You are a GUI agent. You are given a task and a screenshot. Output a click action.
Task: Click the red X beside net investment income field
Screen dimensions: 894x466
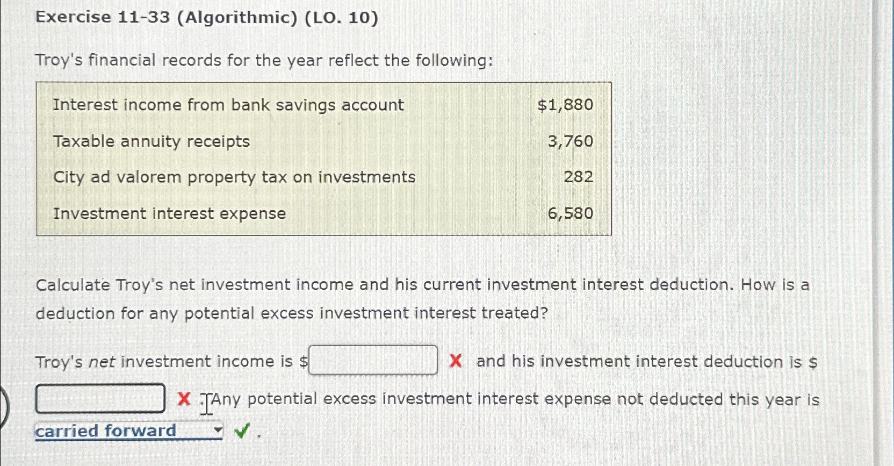pyautogui.click(x=455, y=362)
